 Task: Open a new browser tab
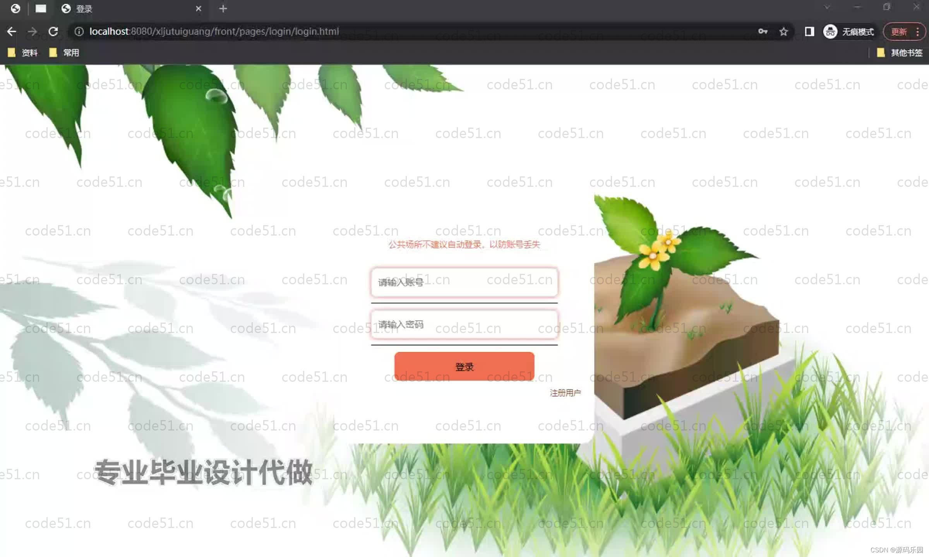coord(223,9)
